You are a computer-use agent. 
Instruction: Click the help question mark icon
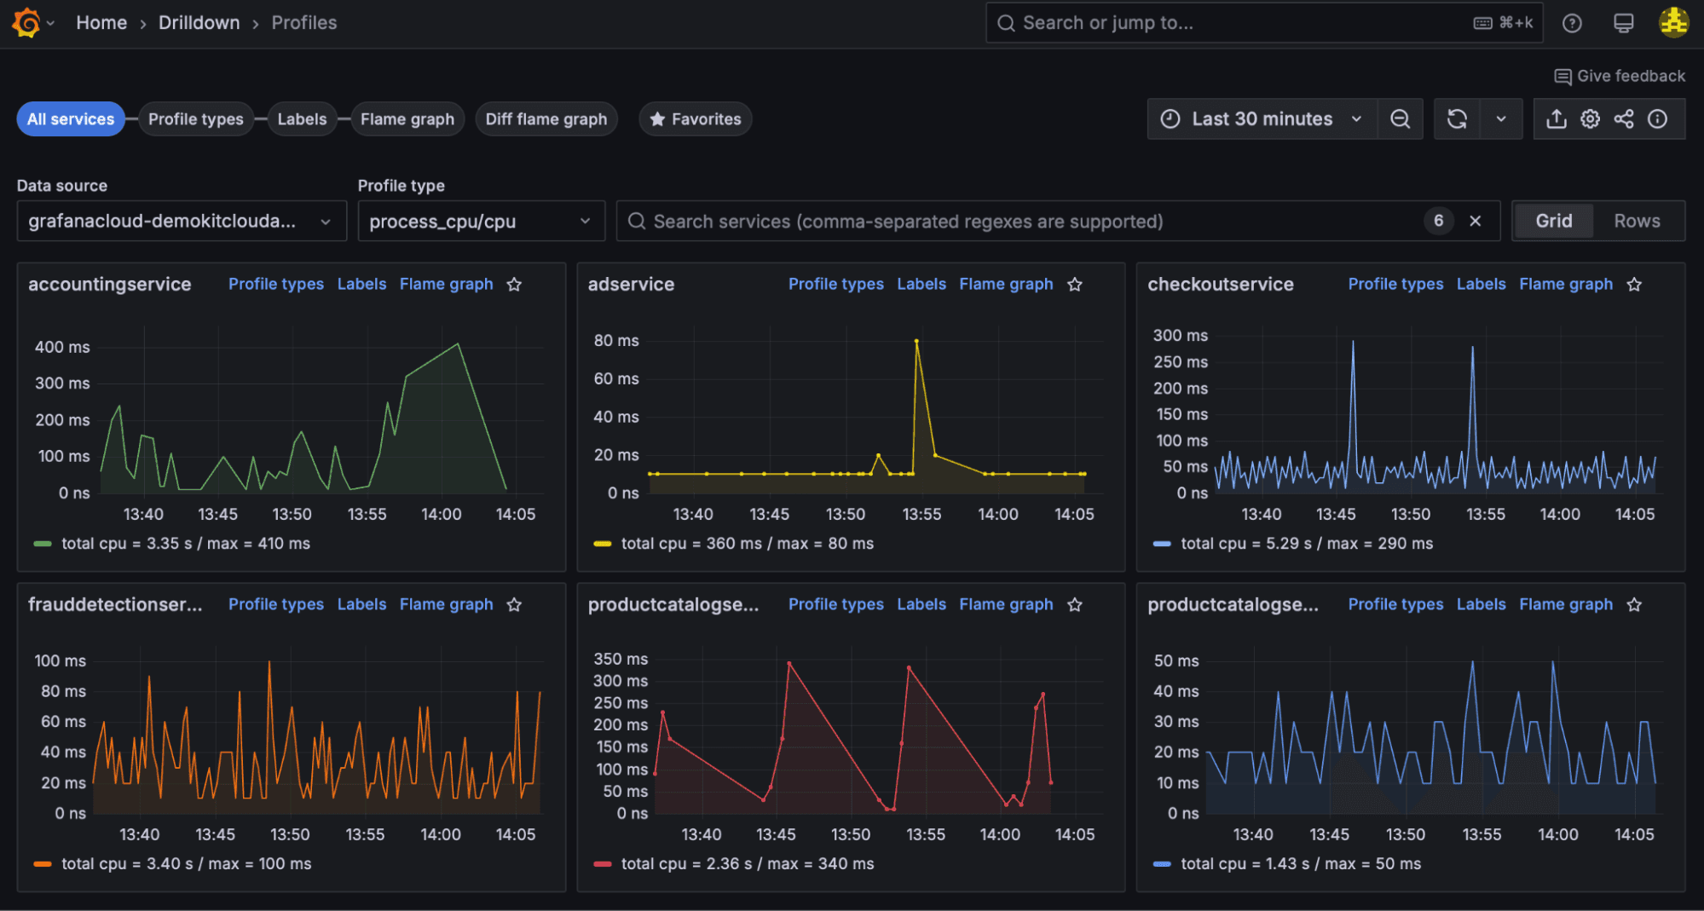click(1571, 22)
